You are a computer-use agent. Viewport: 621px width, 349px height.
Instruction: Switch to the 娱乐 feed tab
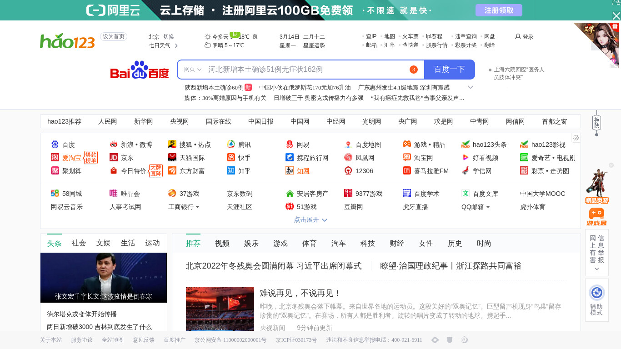pyautogui.click(x=251, y=244)
